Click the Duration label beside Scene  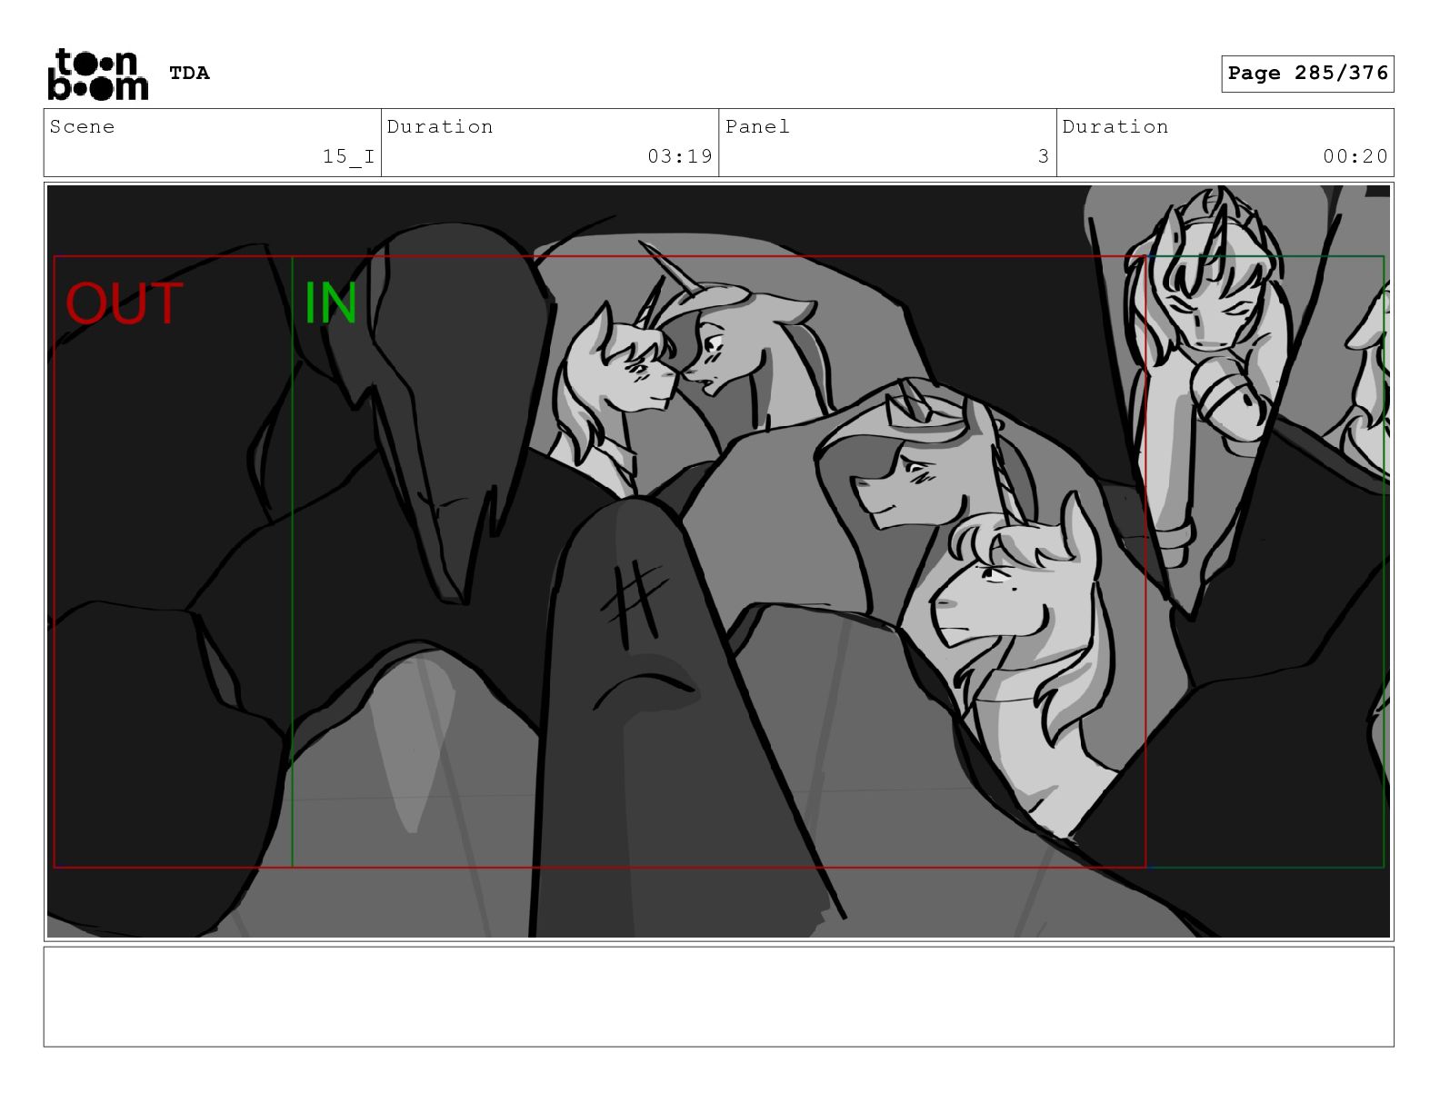(x=440, y=126)
